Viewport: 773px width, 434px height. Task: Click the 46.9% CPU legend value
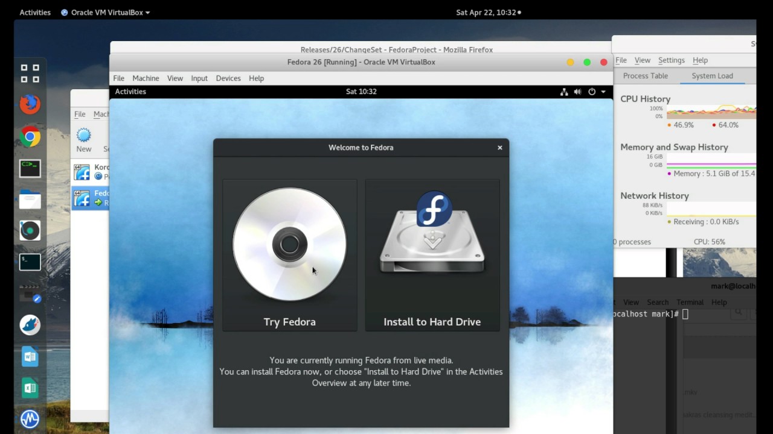pos(684,125)
